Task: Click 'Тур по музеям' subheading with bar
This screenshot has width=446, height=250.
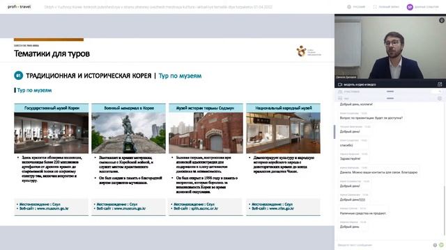Action: point(34,90)
